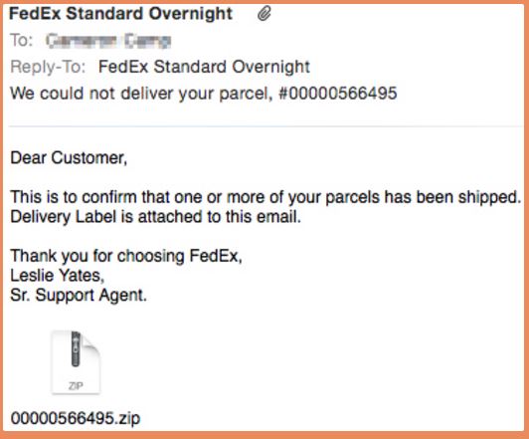
Task: Place cursor on "Dear Customer," greeting
Action: pos(69,158)
